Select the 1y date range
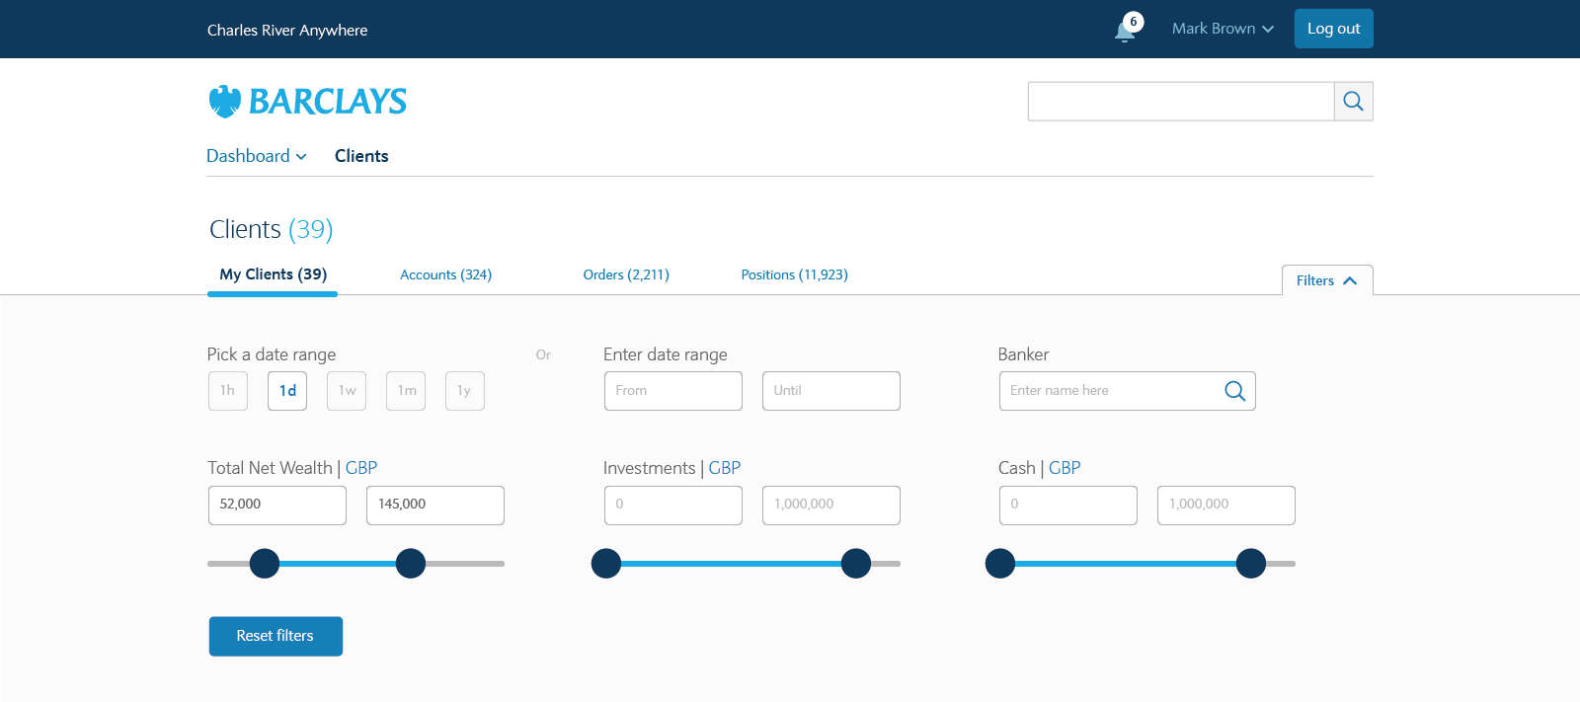 pyautogui.click(x=464, y=391)
